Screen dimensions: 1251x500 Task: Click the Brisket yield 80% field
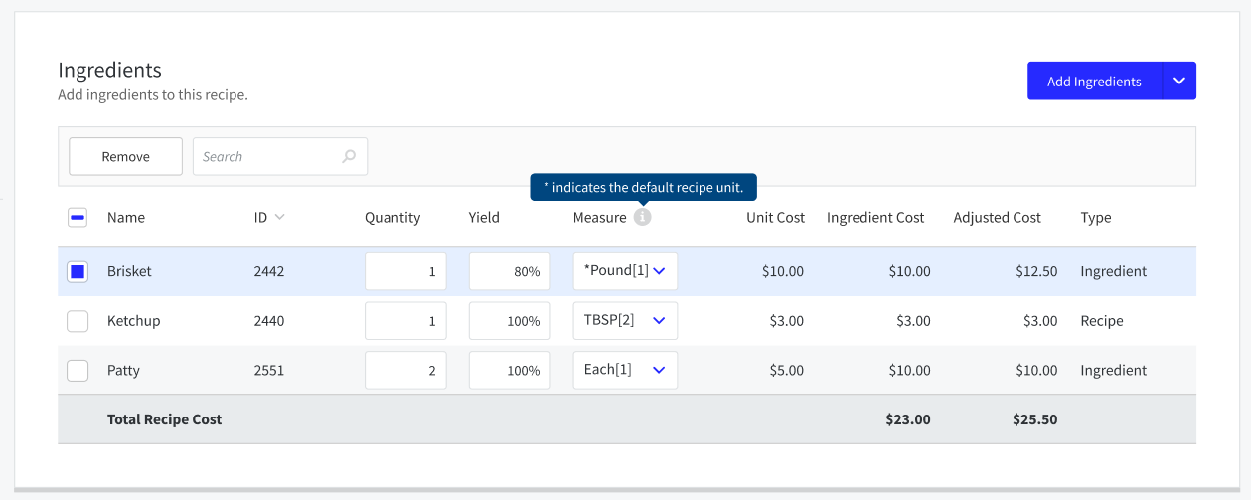click(x=510, y=271)
